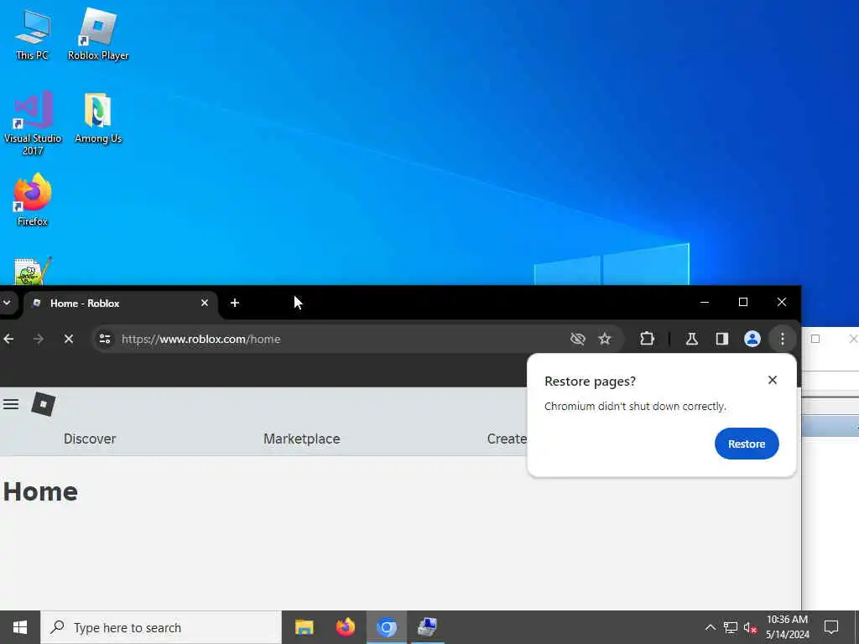The height and width of the screenshot is (644, 859).
Task: Click the taskbar search box
Action: click(x=161, y=627)
